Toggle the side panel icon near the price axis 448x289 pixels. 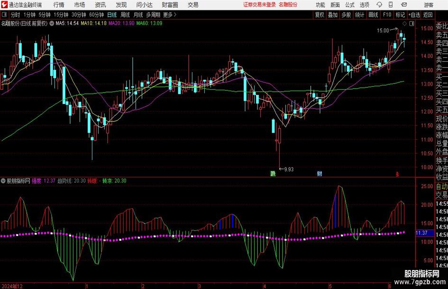tap(411, 23)
